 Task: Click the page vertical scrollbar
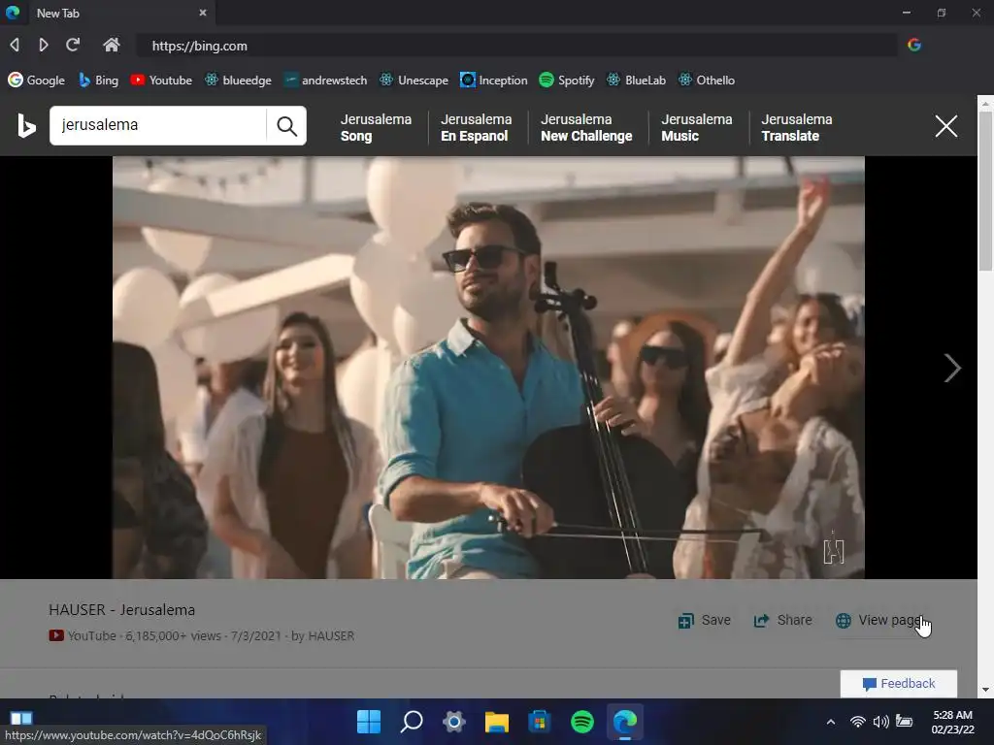point(985,190)
